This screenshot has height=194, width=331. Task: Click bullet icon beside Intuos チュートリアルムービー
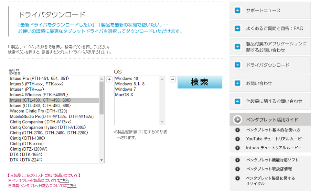tap(238, 148)
